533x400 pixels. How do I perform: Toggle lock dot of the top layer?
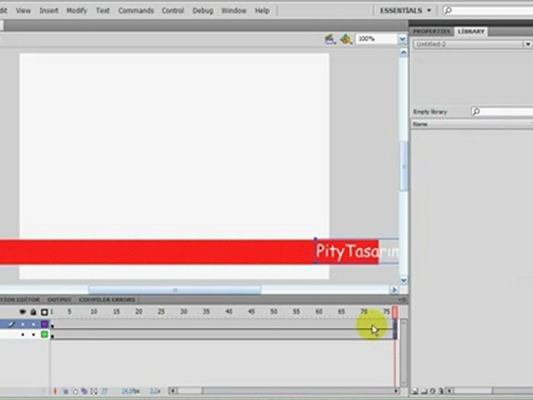pyautogui.click(x=33, y=324)
